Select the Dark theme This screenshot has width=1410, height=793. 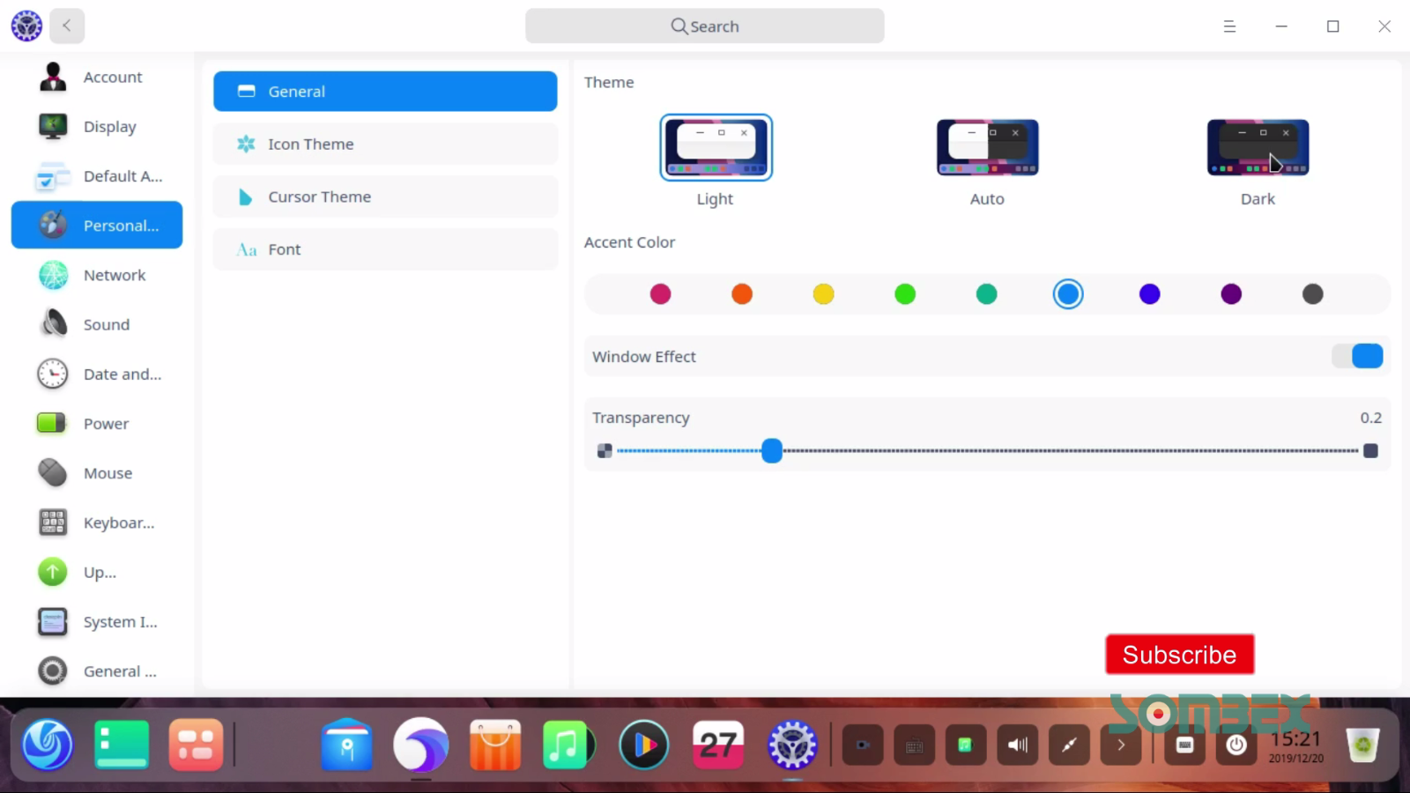pyautogui.click(x=1258, y=147)
